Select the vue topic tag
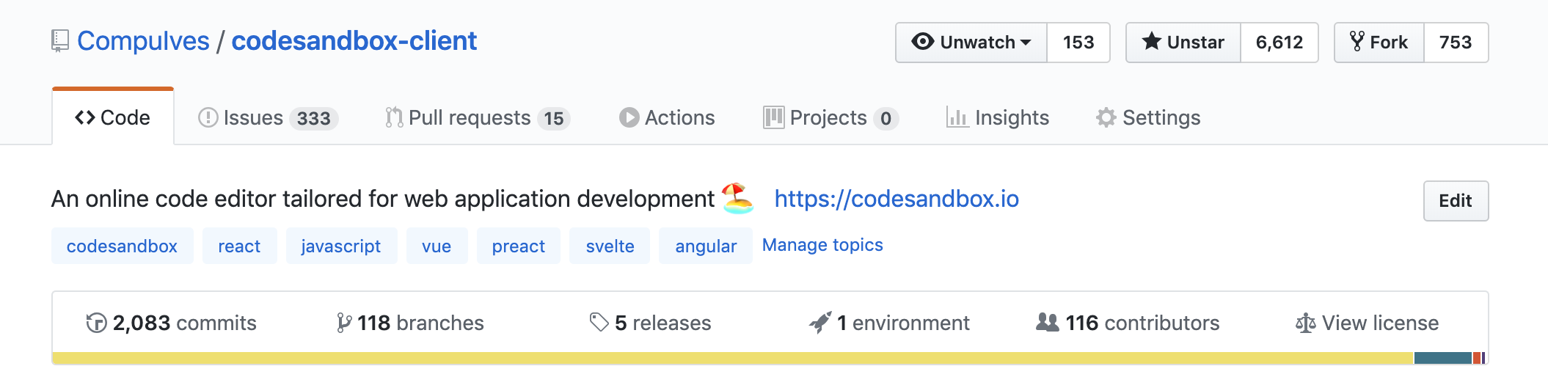 click(437, 246)
